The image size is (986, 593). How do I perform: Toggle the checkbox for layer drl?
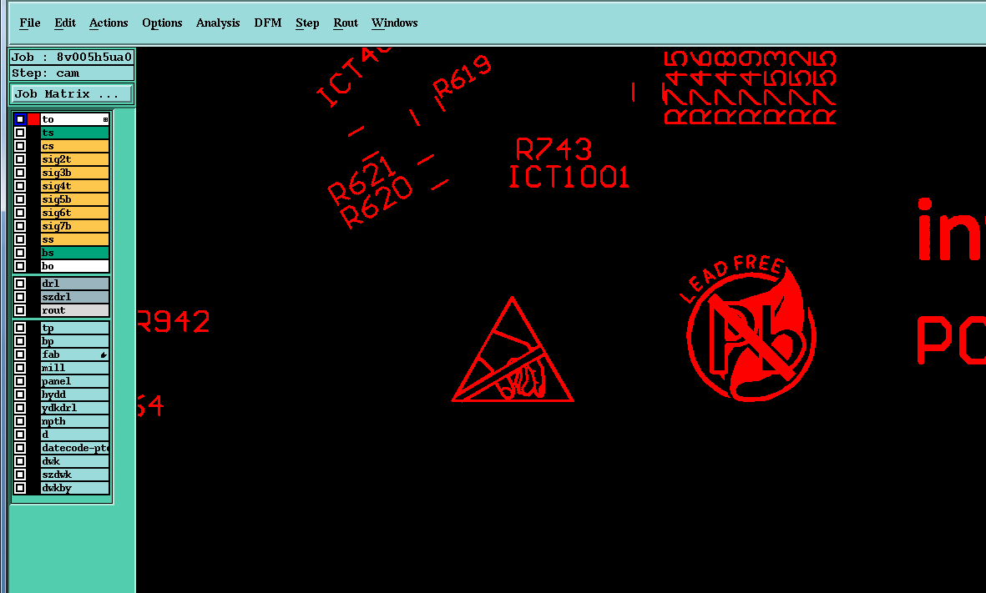[x=20, y=284]
